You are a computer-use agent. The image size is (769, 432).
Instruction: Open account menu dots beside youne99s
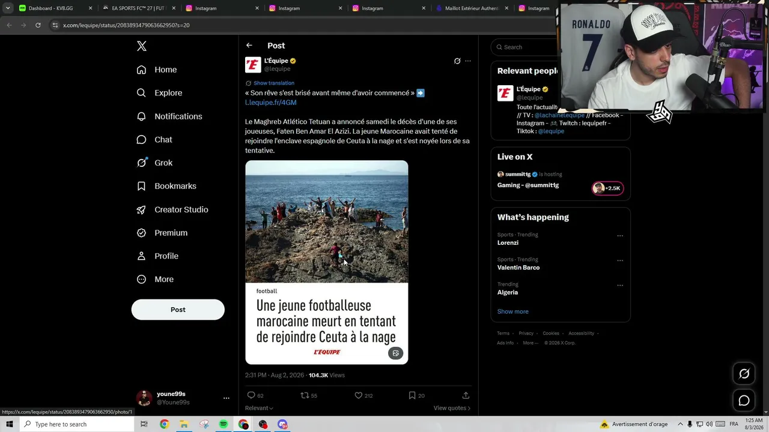pos(226,398)
